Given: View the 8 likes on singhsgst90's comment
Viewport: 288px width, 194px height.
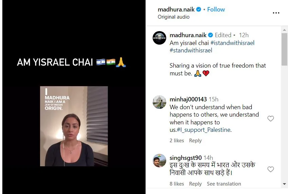Looking at the screenshot, I should 177,184.
